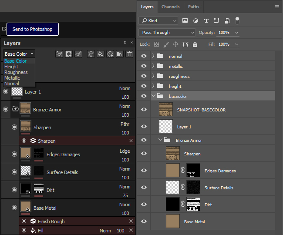283x235 pixels.
Task: Collapse the Bronze Armor folder in Painter
Action: pos(15,109)
